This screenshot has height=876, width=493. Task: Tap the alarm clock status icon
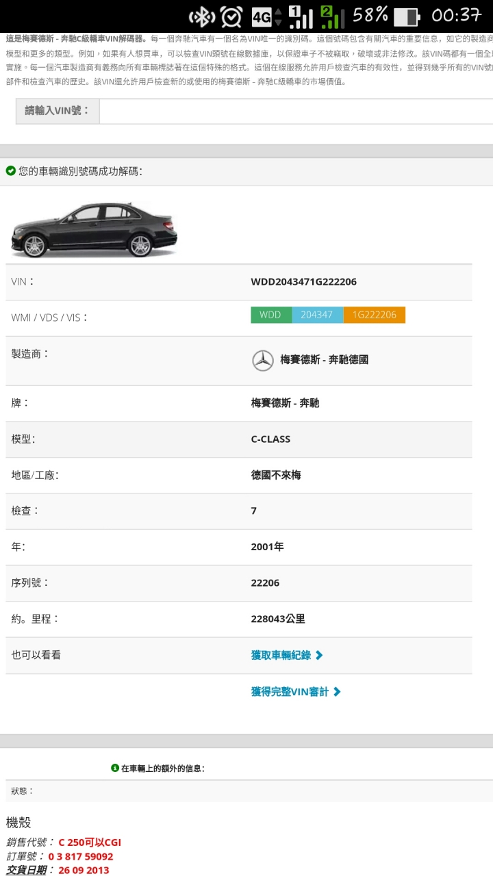point(231,16)
